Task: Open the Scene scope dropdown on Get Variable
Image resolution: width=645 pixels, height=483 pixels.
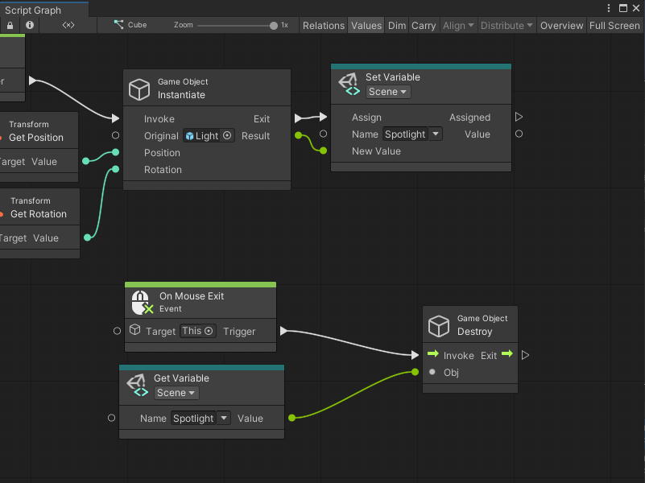Action: click(176, 393)
